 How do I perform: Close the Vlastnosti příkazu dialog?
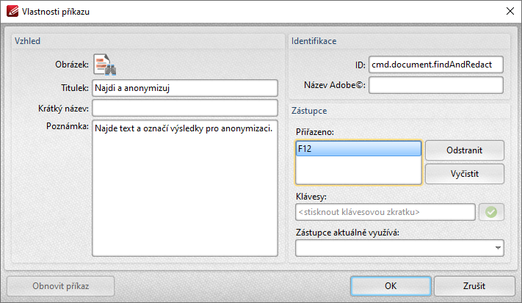coord(510,11)
